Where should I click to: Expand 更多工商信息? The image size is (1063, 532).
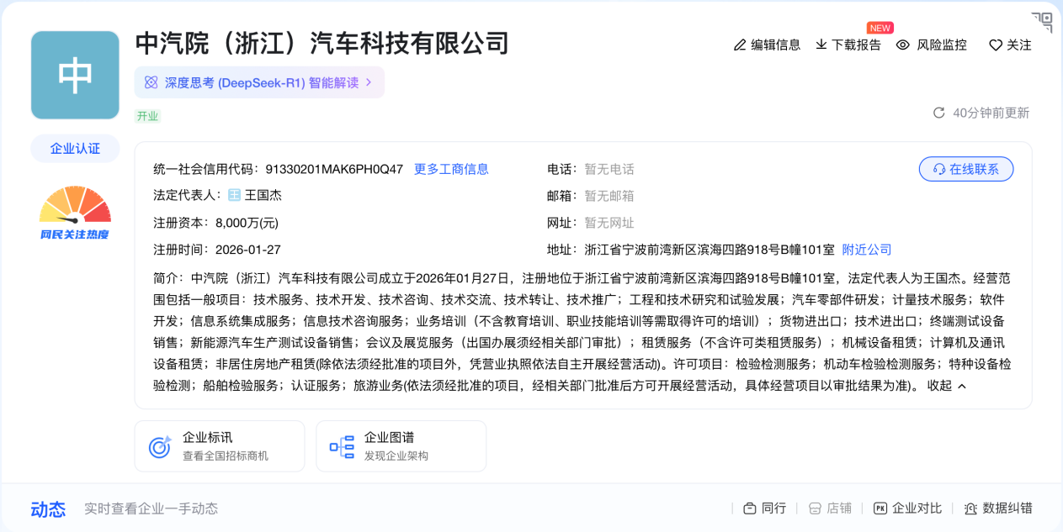pyautogui.click(x=451, y=168)
